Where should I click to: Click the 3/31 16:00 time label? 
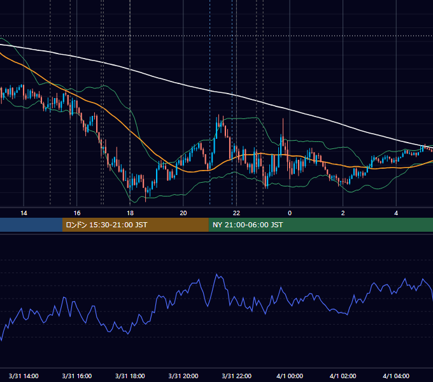[x=77, y=376]
